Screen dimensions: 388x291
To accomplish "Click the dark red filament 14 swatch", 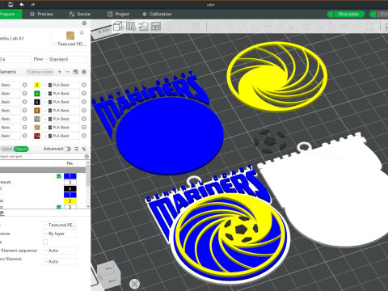I will pyautogui.click(x=37, y=136).
